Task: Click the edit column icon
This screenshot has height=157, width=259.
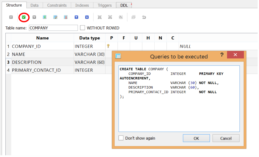Action: tap(55, 17)
